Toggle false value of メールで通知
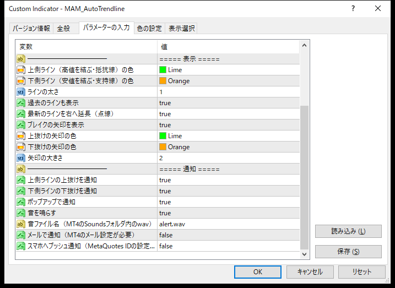The width and height of the screenshot is (395, 288). [x=166, y=235]
